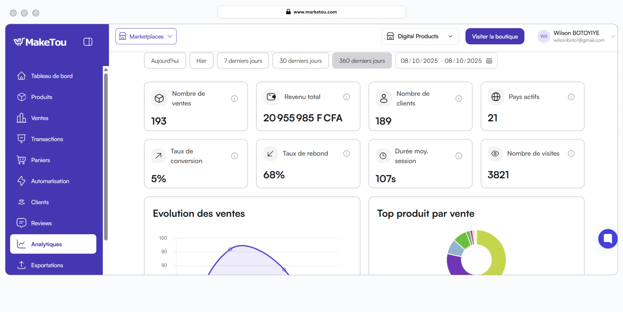Click info icon on Nombre de visites card
This screenshot has width=623, height=312.
click(571, 154)
